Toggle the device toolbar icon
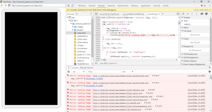This screenshot has width=212, height=112. click(x=73, y=6)
